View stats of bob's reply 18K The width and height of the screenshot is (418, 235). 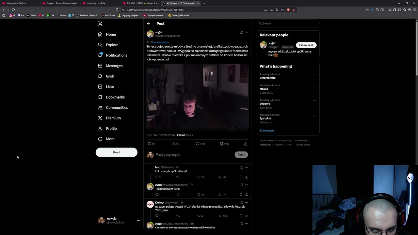tap(222, 177)
